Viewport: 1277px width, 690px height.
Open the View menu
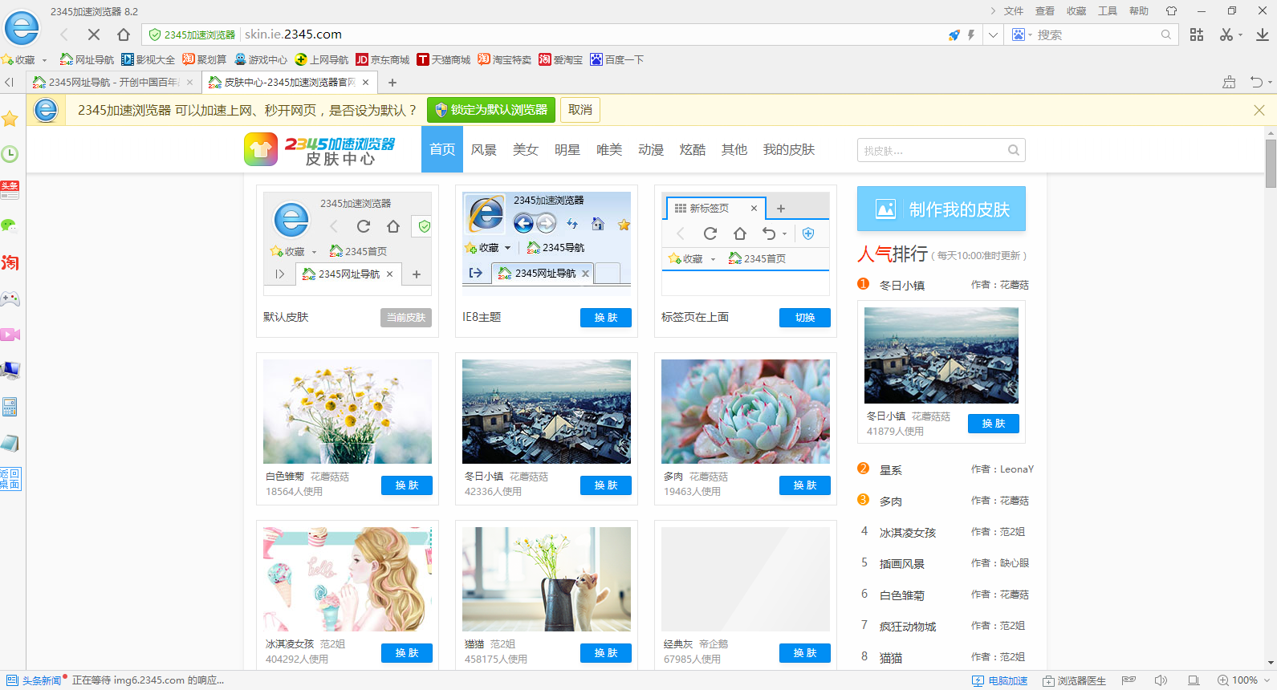tap(1045, 11)
